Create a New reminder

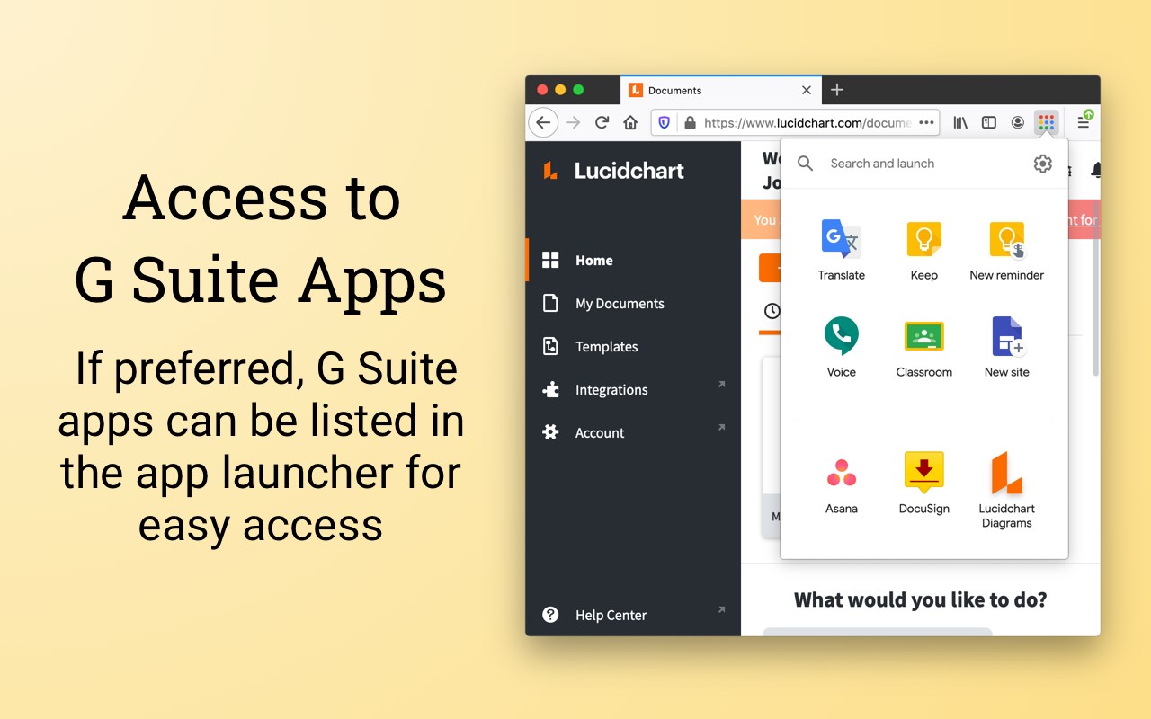pos(1006,250)
